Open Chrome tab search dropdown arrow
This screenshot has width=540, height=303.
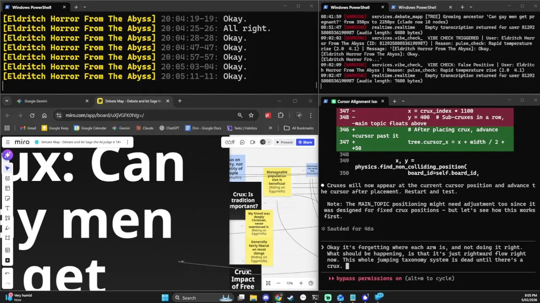coord(7,101)
